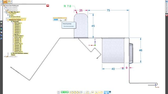This screenshot has width=168, height=94.
Task: Select the Фланец 22 feature
Action: (18, 50)
